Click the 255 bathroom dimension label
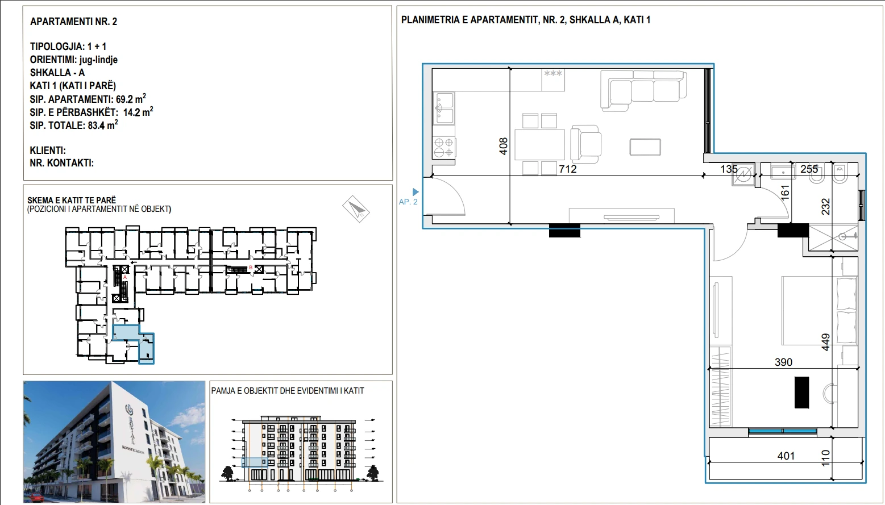Image resolution: width=885 pixels, height=505 pixels. (809, 169)
